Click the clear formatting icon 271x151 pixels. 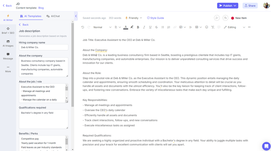click(x=213, y=27)
